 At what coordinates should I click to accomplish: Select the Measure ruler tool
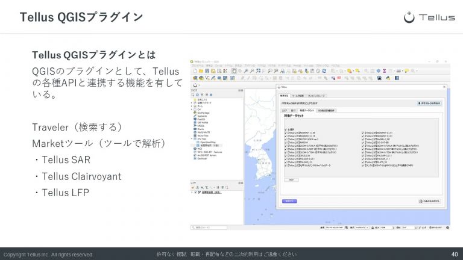(x=398, y=71)
